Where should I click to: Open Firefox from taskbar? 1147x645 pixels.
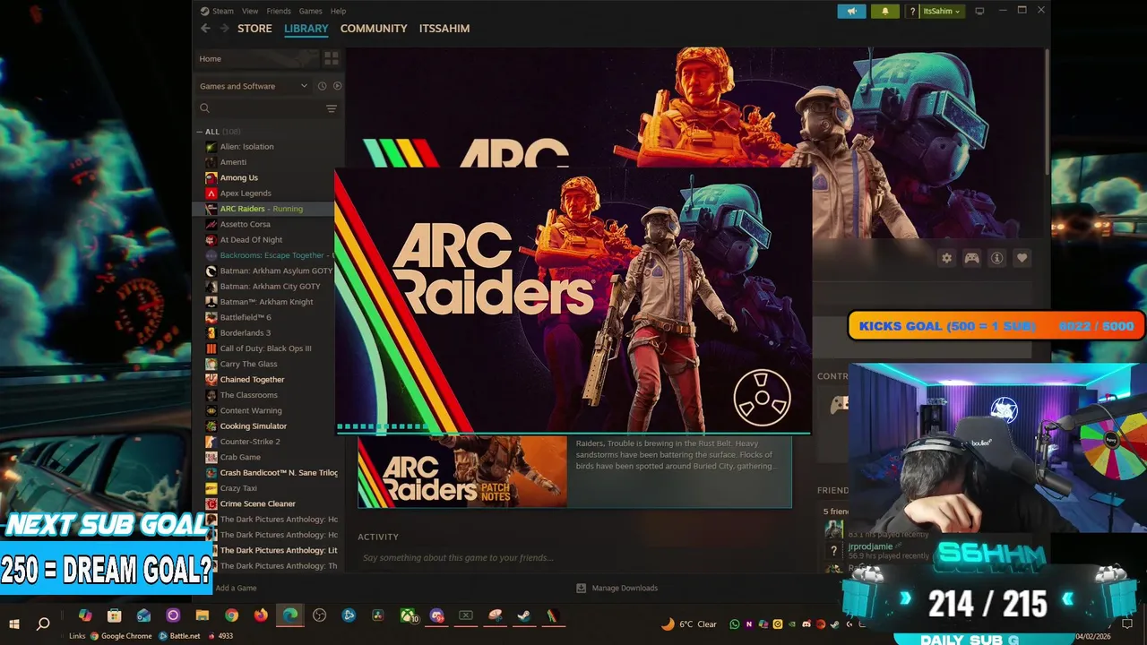[261, 616]
